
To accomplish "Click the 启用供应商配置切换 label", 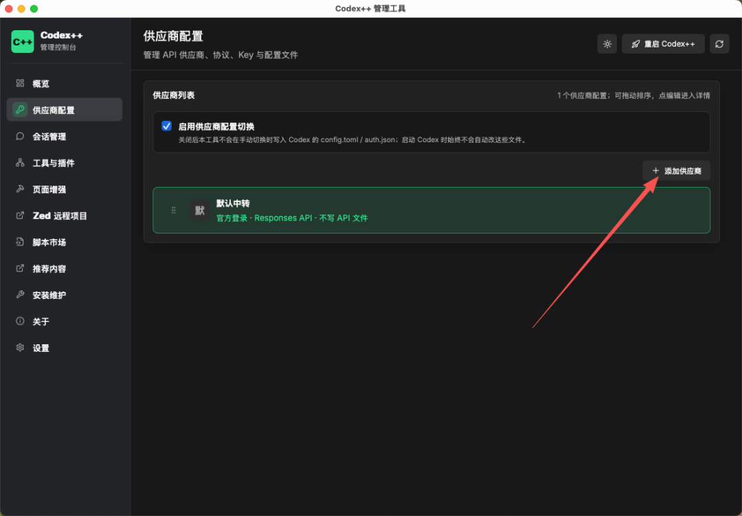I will click(x=216, y=126).
